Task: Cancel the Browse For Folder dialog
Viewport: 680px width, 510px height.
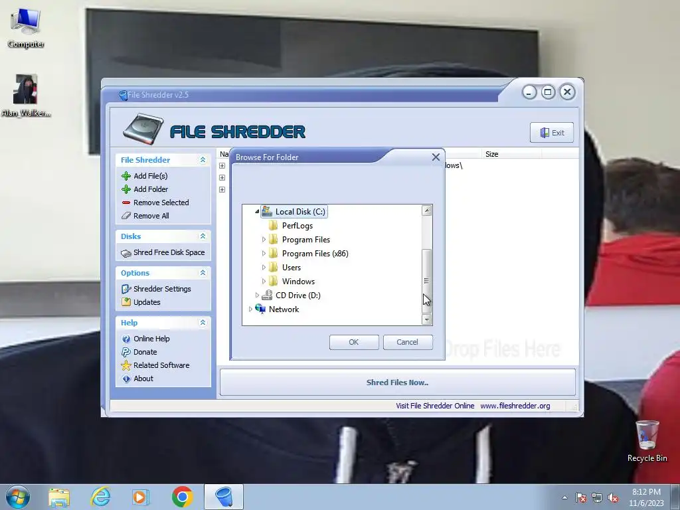Action: point(408,342)
